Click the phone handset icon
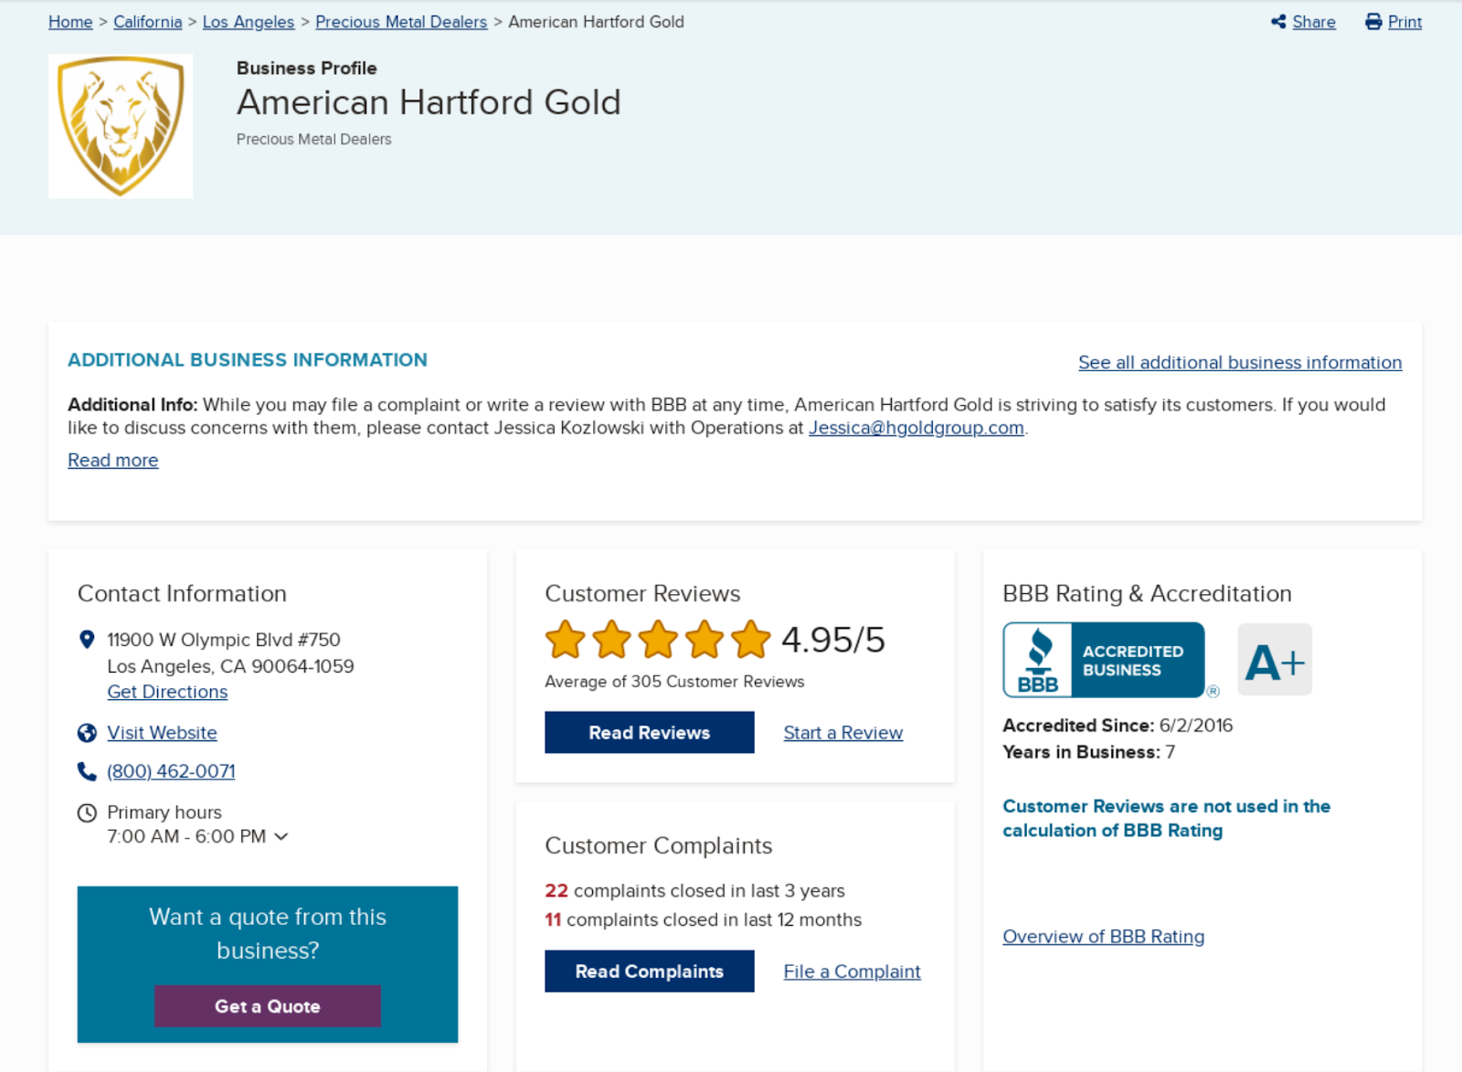This screenshot has width=1462, height=1072. (x=87, y=771)
